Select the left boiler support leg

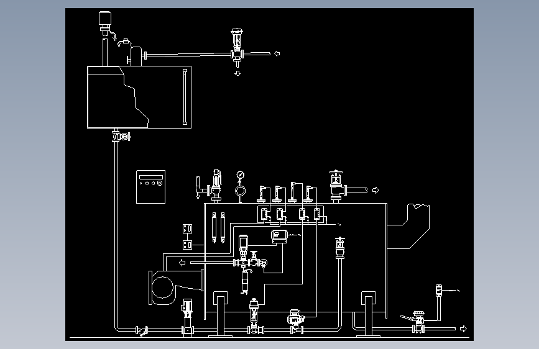220,314
